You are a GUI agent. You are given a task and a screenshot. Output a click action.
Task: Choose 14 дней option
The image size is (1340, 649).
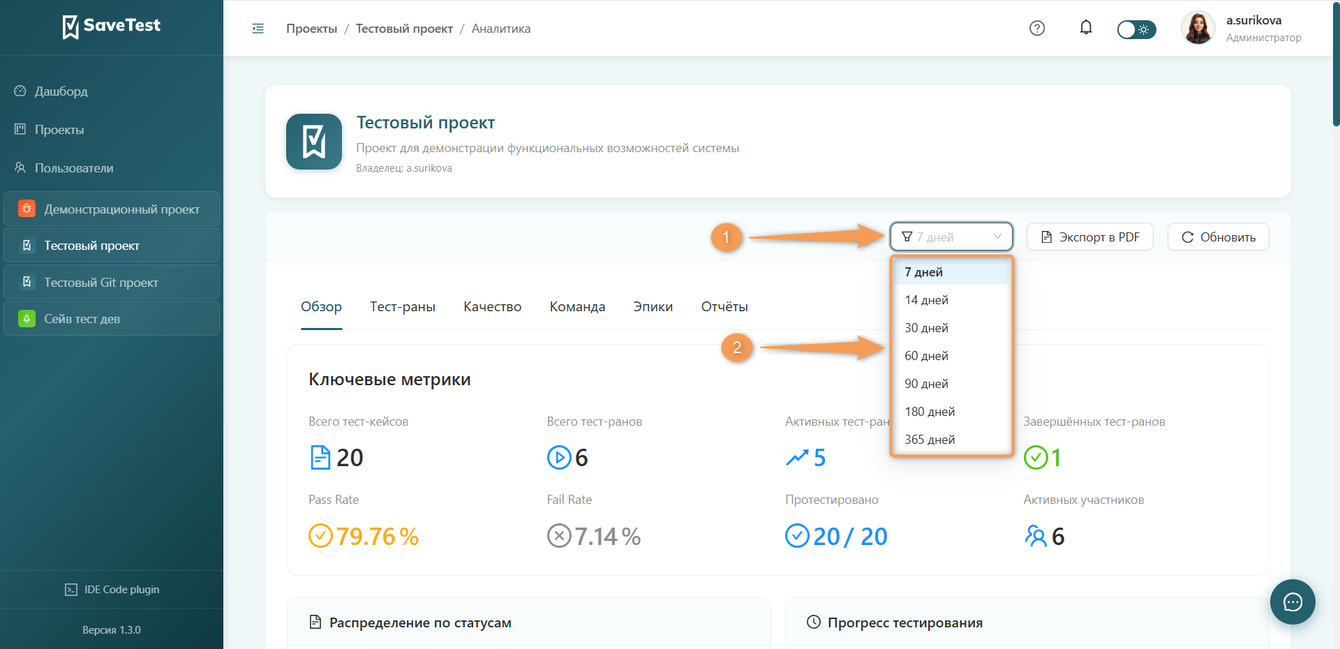pos(951,300)
